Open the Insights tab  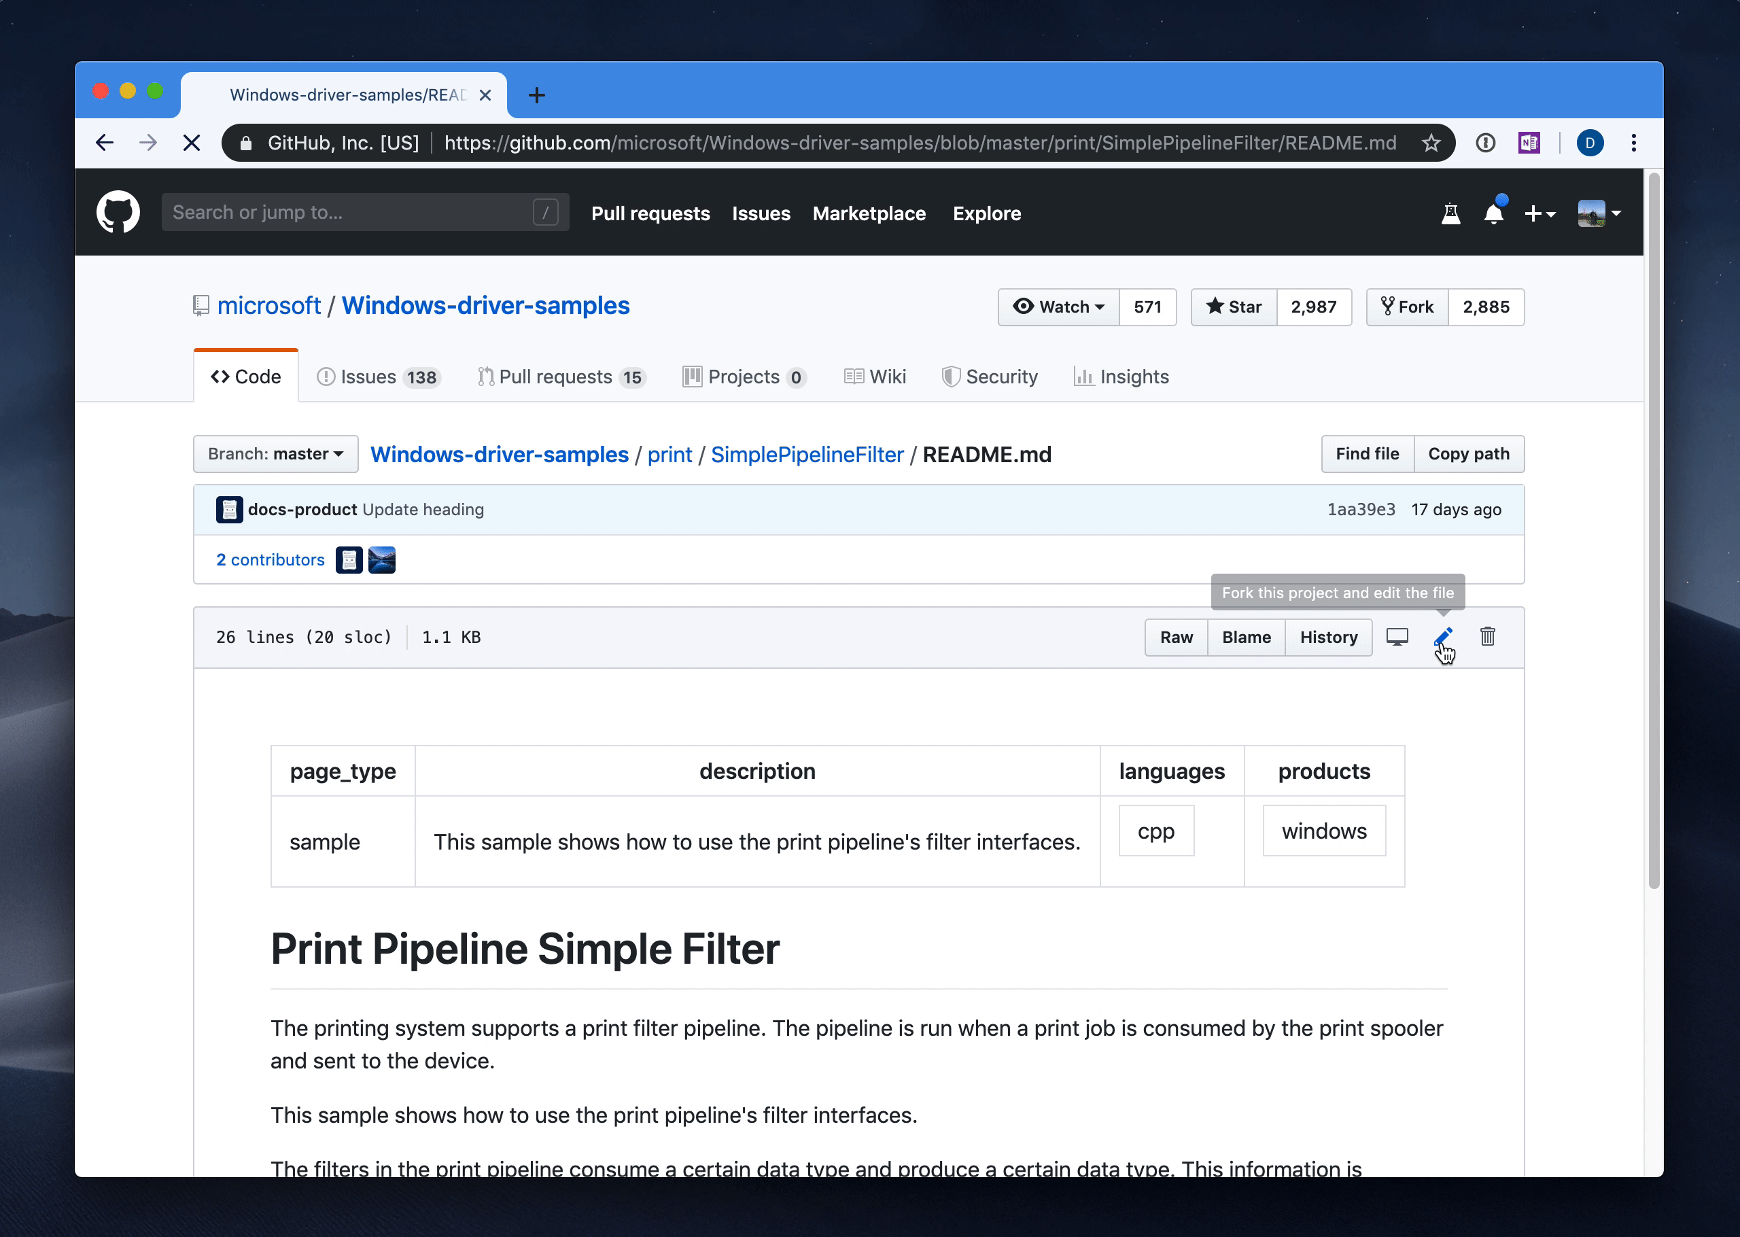click(x=1121, y=377)
